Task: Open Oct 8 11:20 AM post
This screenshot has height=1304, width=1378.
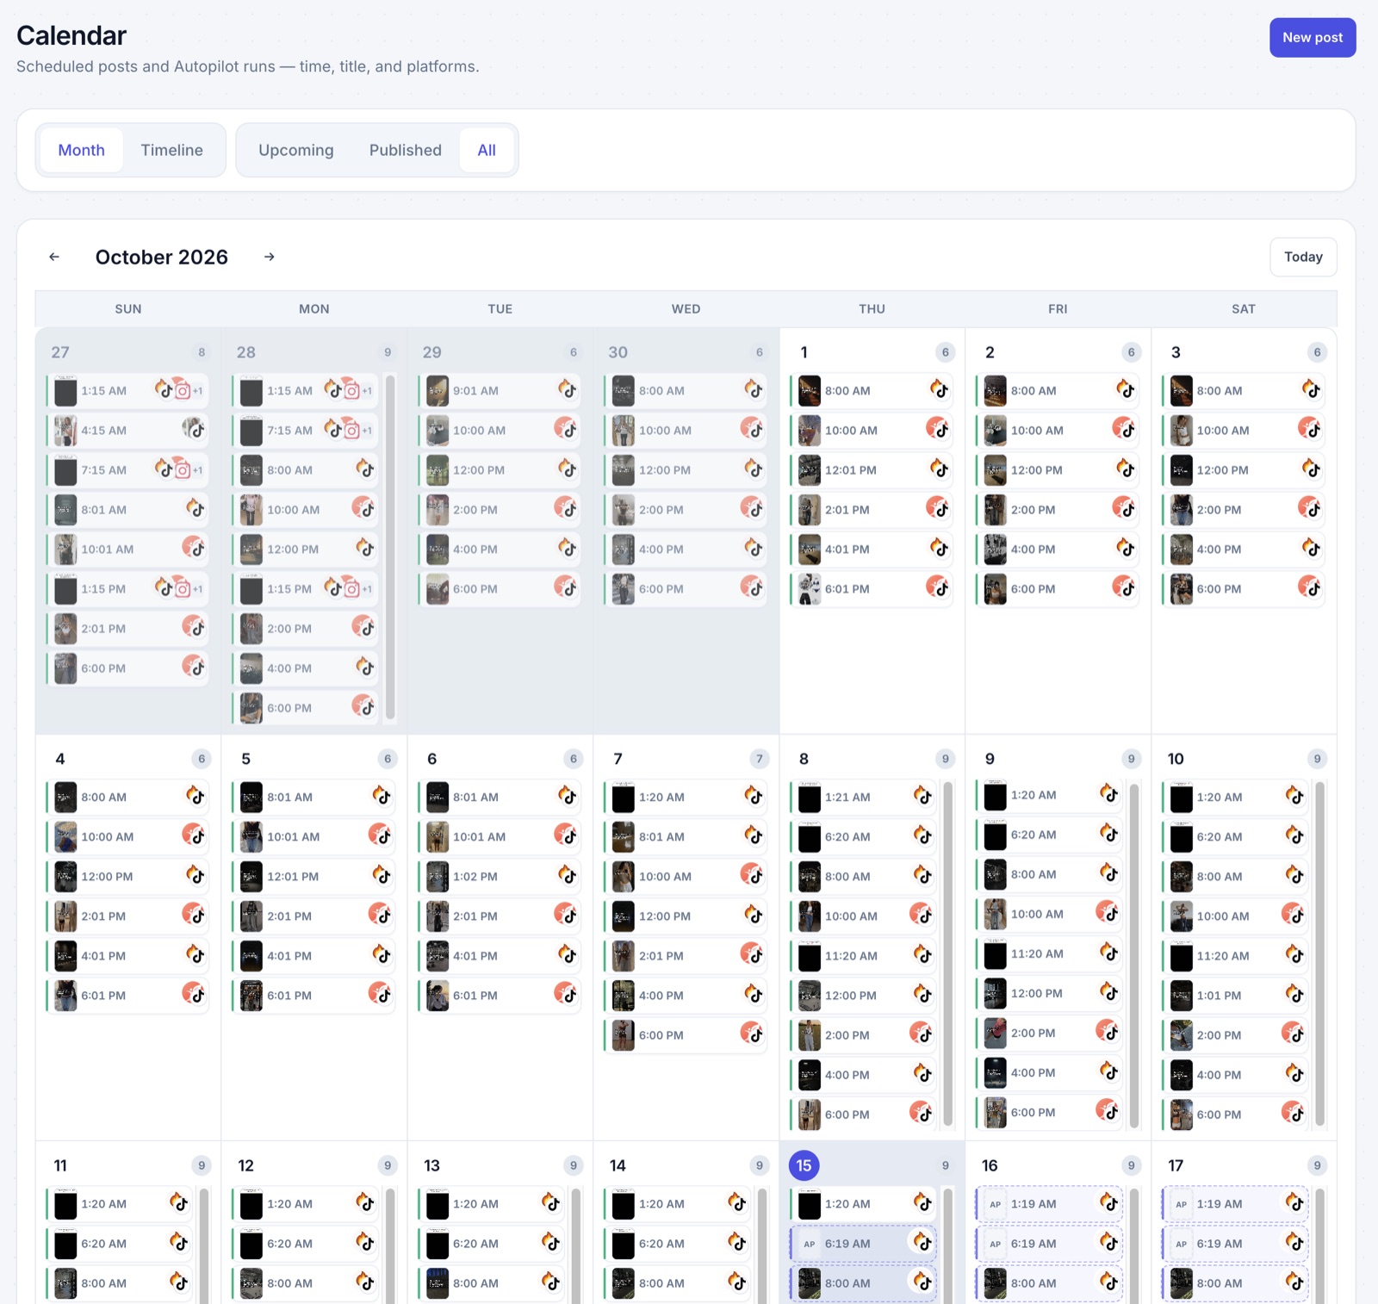Action: [x=864, y=956]
